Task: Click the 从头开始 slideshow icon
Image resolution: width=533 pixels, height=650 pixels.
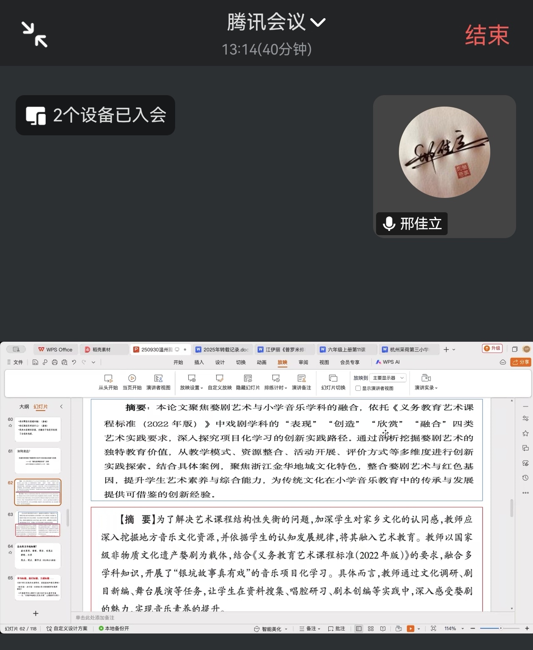Action: 108,378
